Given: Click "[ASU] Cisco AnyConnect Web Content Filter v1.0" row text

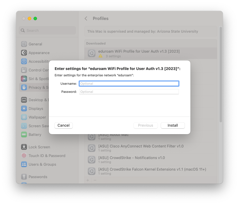Looking at the screenshot, I should pos(141,146).
